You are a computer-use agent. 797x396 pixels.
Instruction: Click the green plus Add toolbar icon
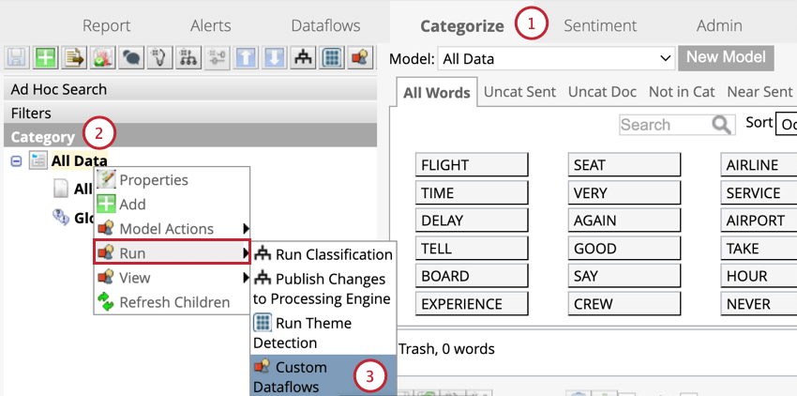(x=45, y=58)
